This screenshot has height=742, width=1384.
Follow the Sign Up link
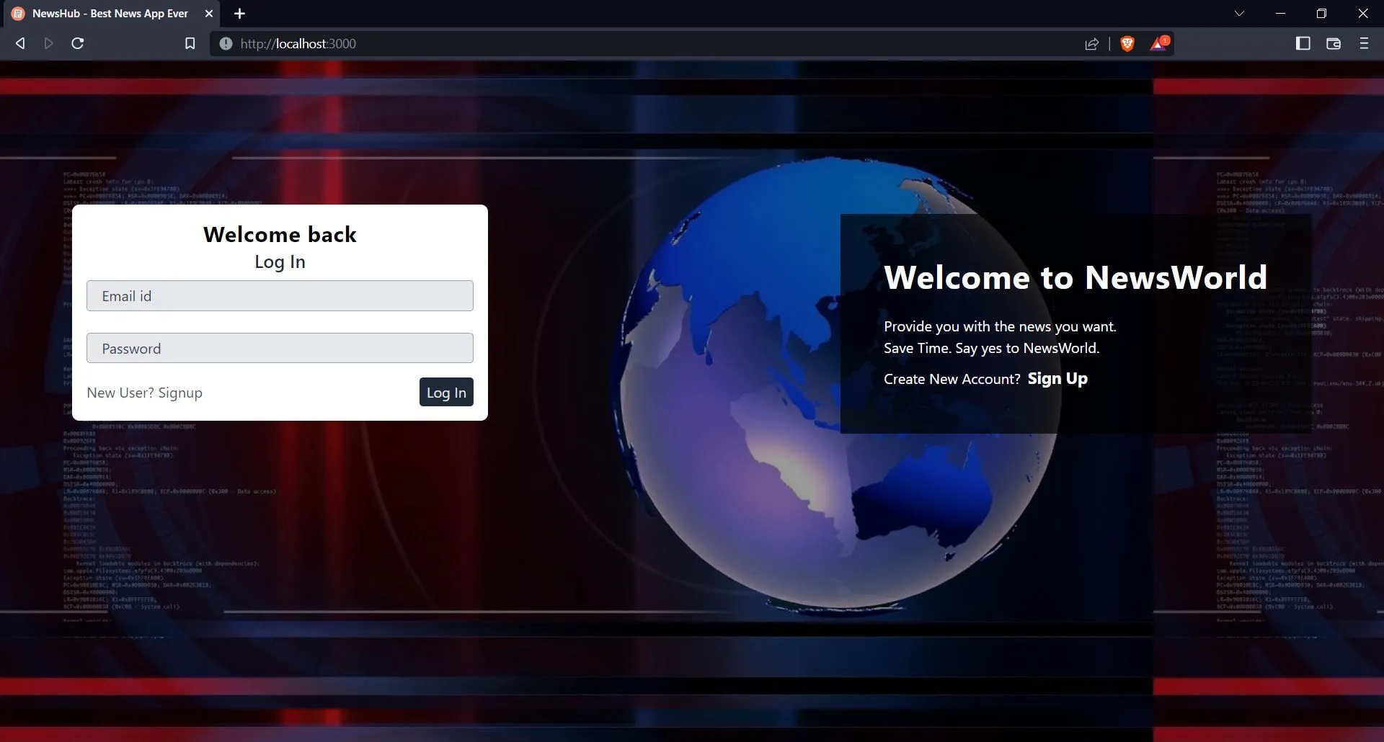(1057, 378)
